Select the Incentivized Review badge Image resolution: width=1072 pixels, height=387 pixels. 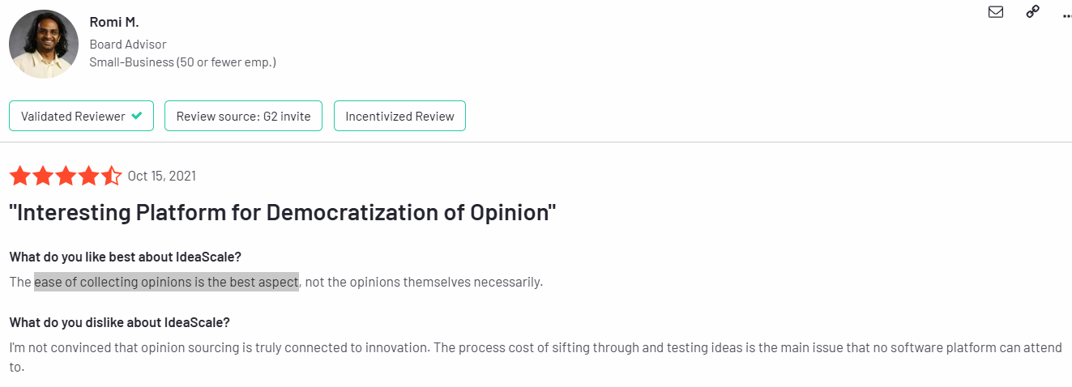[x=399, y=116]
